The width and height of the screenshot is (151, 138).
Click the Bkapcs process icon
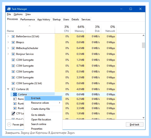[13, 42]
